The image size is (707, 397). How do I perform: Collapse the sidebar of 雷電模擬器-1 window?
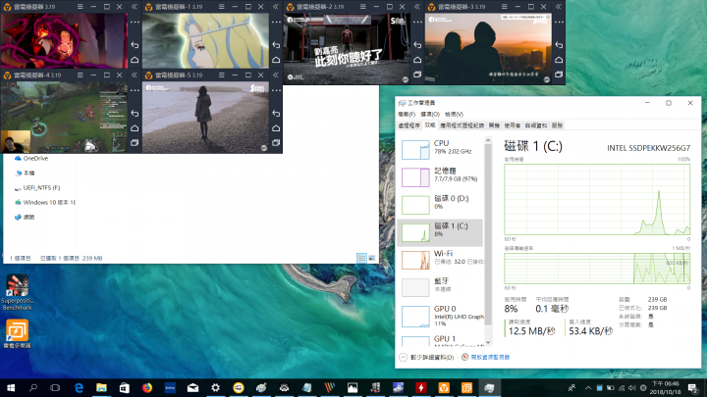tap(276, 7)
